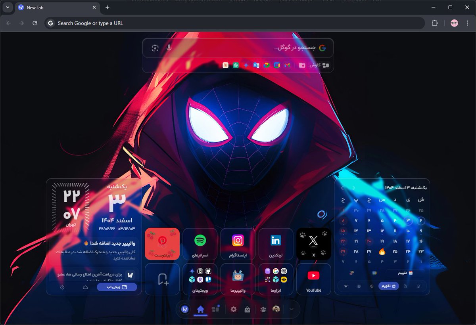Image resolution: width=476 pixels, height=325 pixels.
Task: Search by image with lens icon
Action: pyautogui.click(x=155, y=48)
